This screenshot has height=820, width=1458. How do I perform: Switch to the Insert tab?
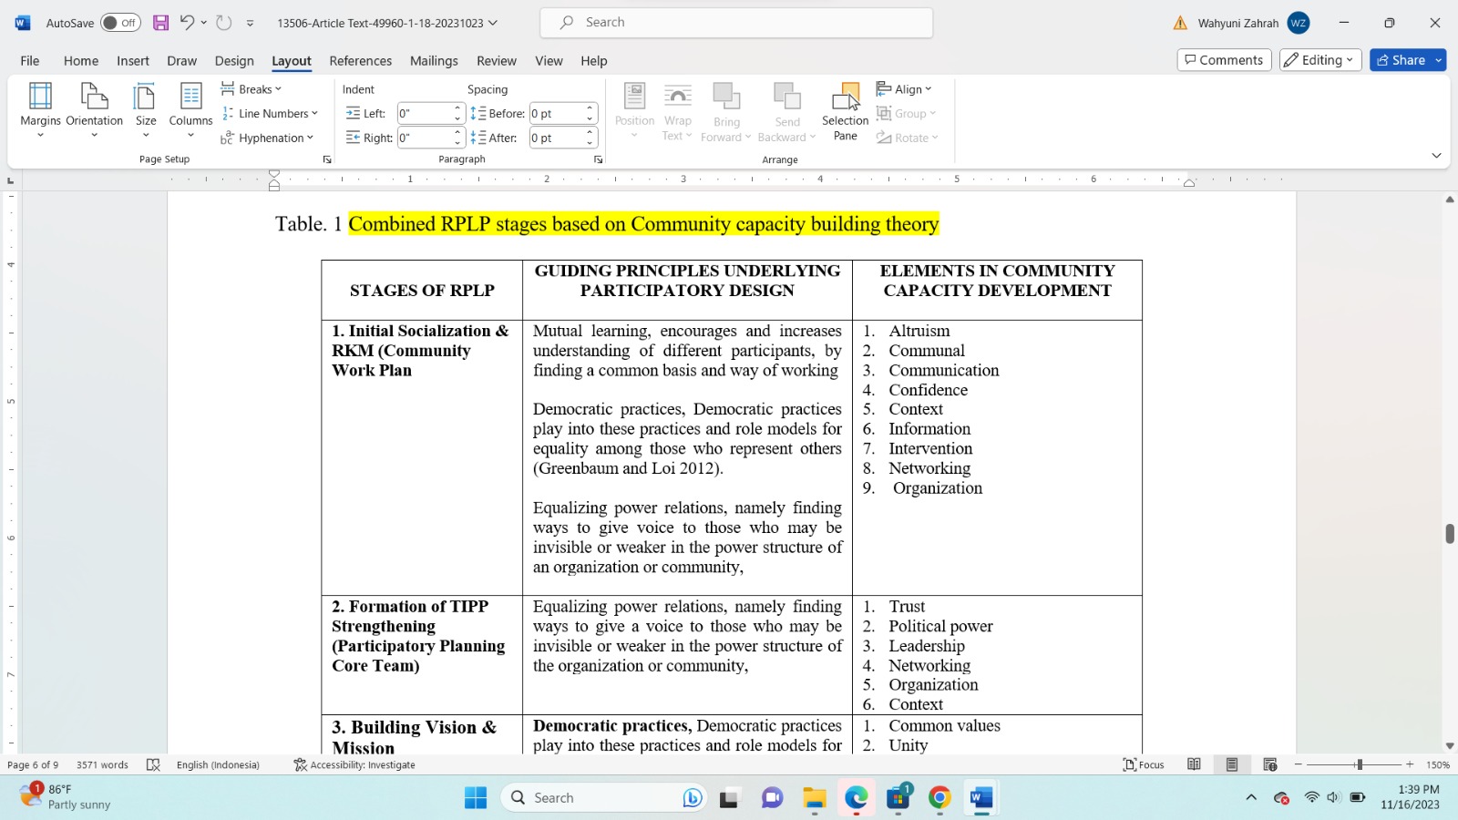tap(133, 61)
